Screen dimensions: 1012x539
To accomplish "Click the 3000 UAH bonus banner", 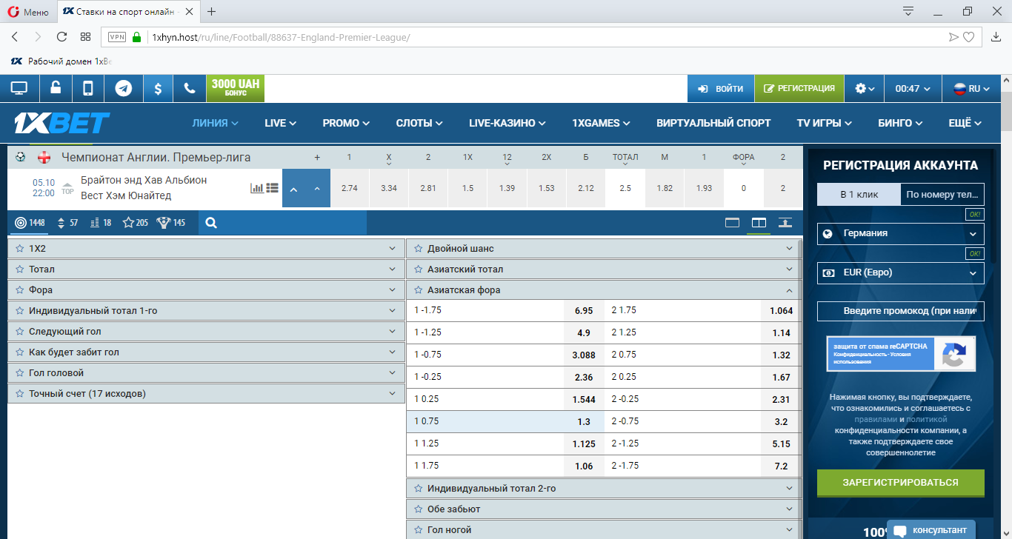I will 236,88.
